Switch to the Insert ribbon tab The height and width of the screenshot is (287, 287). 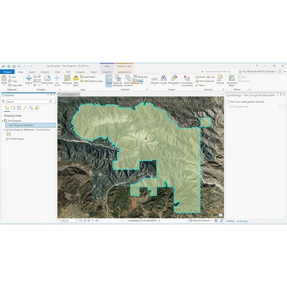pyautogui.click(x=32, y=72)
